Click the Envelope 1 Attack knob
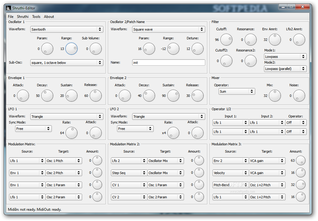The height and width of the screenshot is (221, 318). [x=23, y=96]
